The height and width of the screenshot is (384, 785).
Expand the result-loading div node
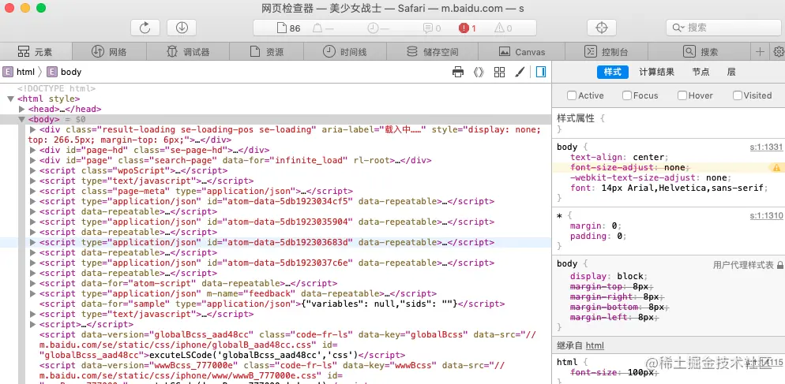tap(33, 129)
